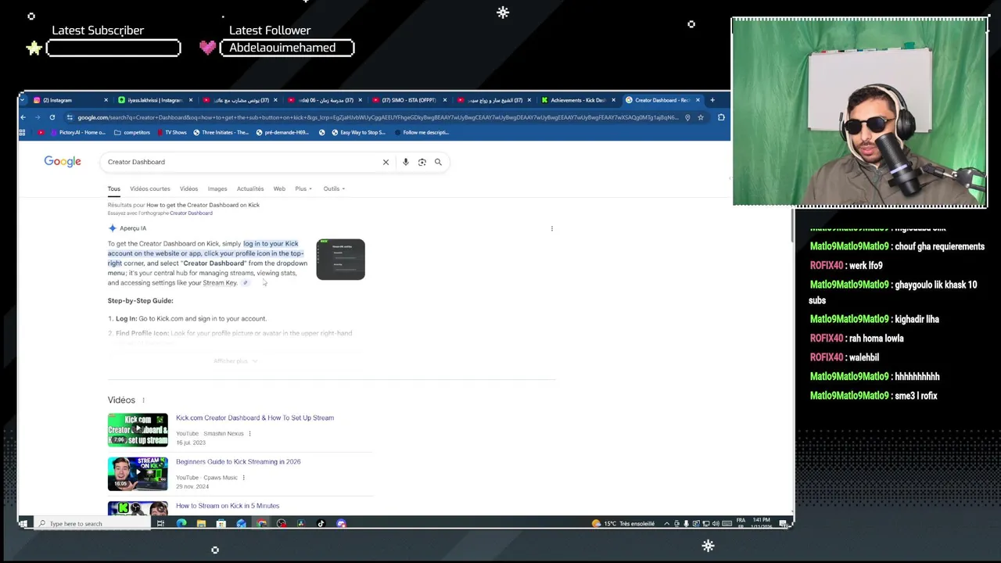1001x563 pixels.
Task: Go back with the browser back arrow
Action: pyautogui.click(x=23, y=117)
